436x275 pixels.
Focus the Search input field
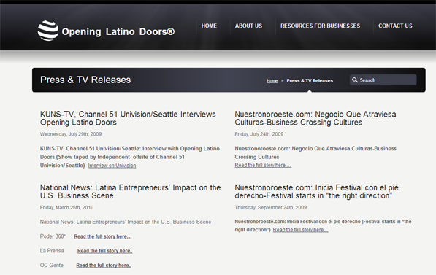click(x=383, y=80)
